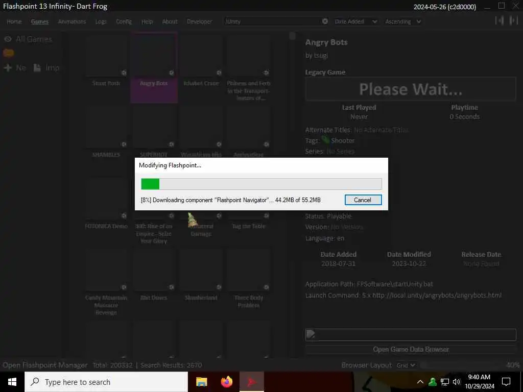The height and width of the screenshot is (392, 523).
Task: Open the Logs tab
Action: click(101, 21)
